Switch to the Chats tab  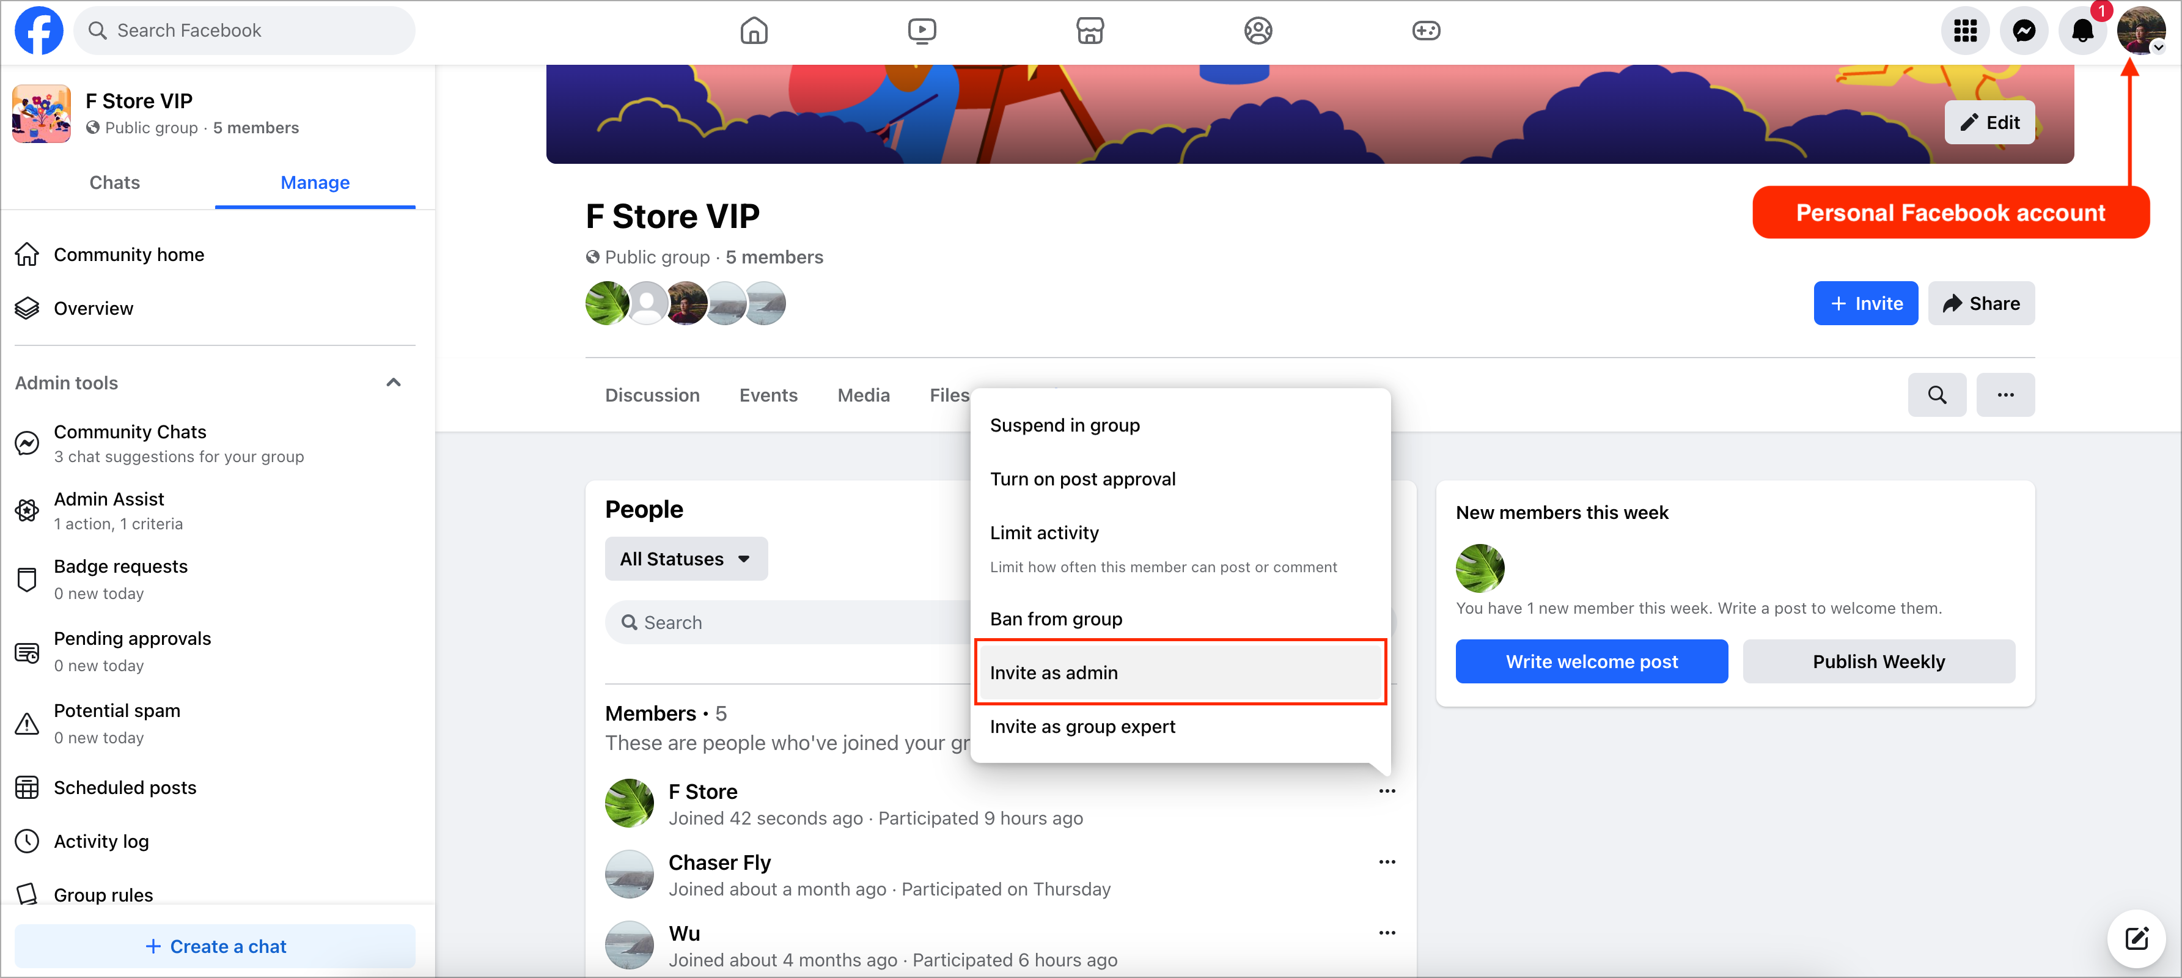click(114, 182)
